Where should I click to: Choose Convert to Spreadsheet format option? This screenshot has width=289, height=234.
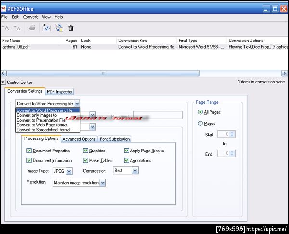tap(48, 130)
